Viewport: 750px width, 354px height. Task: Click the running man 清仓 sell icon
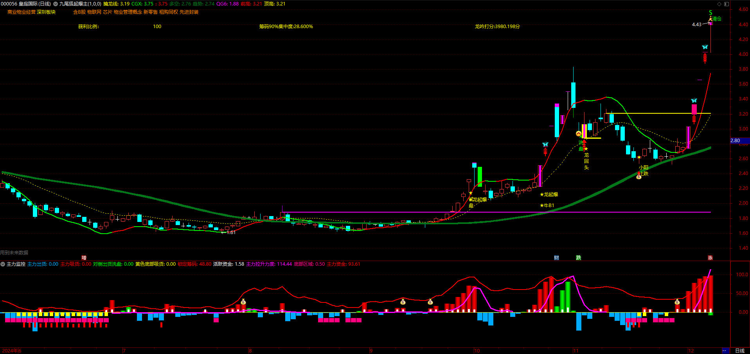pos(710,18)
